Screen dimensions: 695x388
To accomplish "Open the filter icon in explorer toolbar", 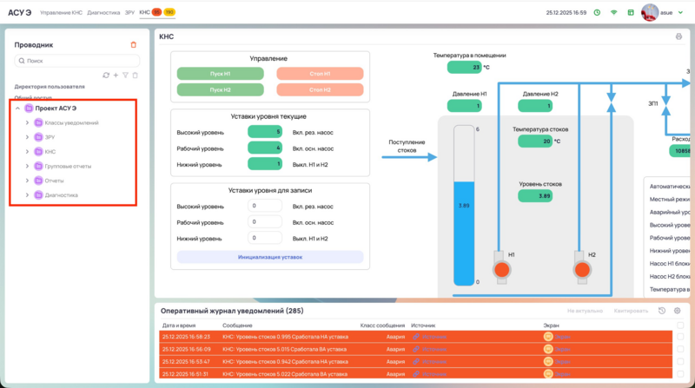I will tap(125, 76).
